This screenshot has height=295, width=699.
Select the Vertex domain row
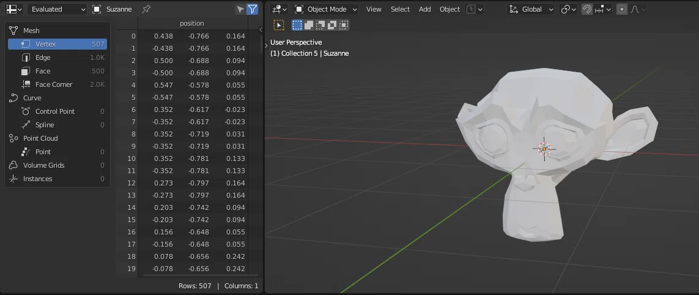coord(57,43)
